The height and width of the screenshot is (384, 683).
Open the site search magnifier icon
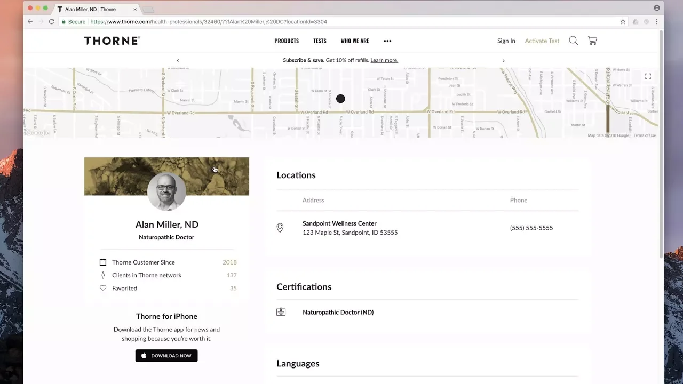574,41
